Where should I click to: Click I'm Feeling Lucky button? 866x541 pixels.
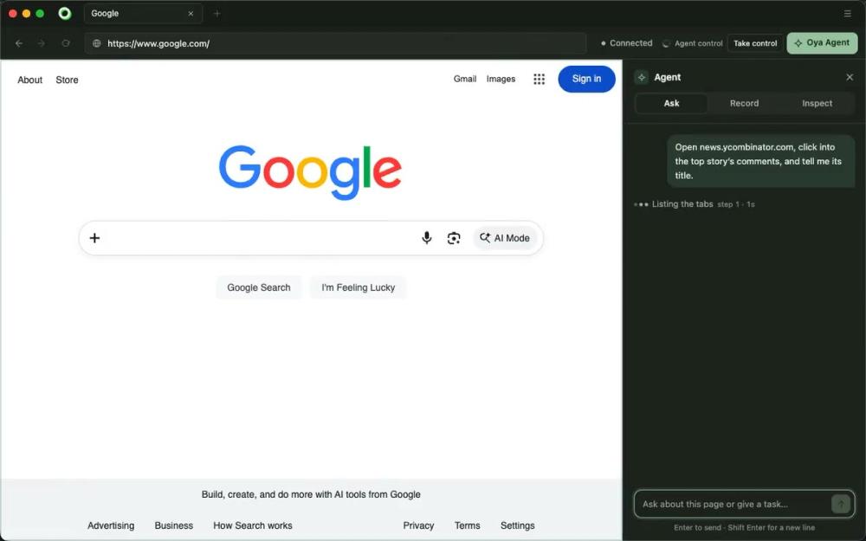358,287
